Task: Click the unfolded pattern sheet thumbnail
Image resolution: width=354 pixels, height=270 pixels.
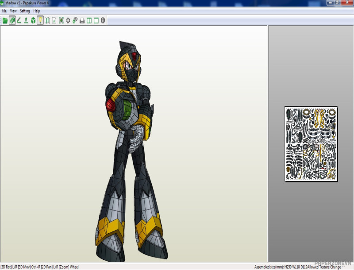Action: 311,143
